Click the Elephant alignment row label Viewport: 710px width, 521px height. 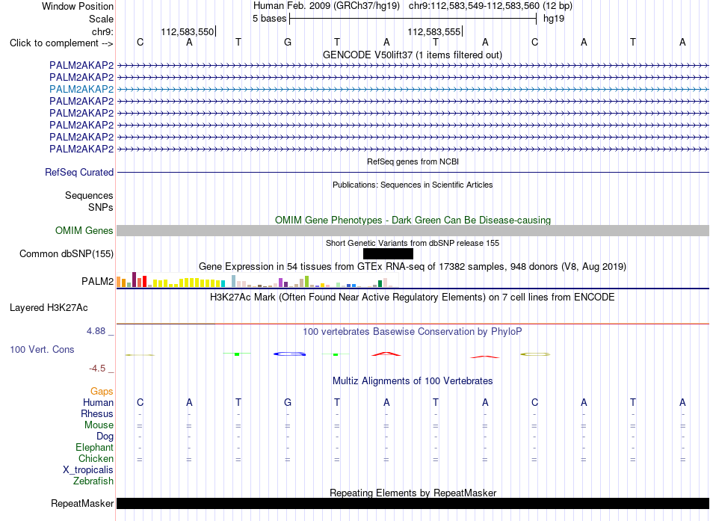94,447
